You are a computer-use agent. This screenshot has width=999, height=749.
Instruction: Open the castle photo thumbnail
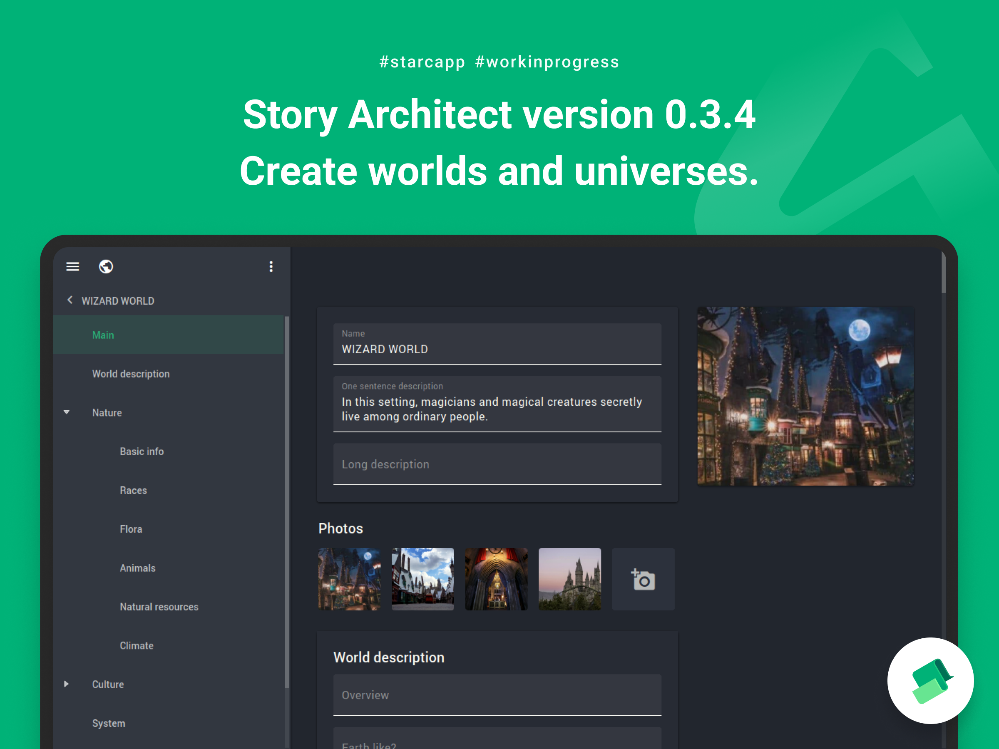click(569, 579)
